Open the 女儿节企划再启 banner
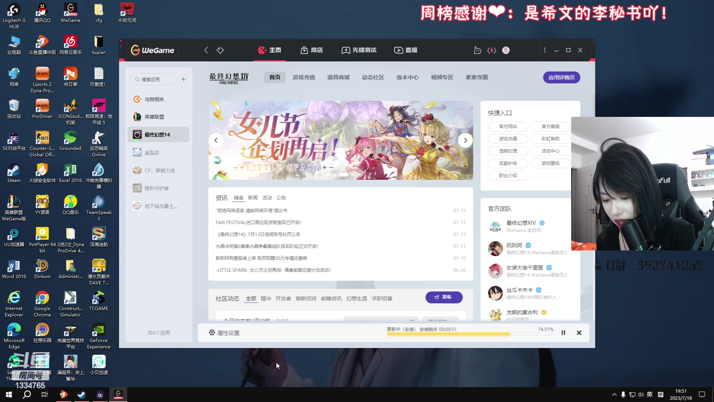 click(x=341, y=140)
